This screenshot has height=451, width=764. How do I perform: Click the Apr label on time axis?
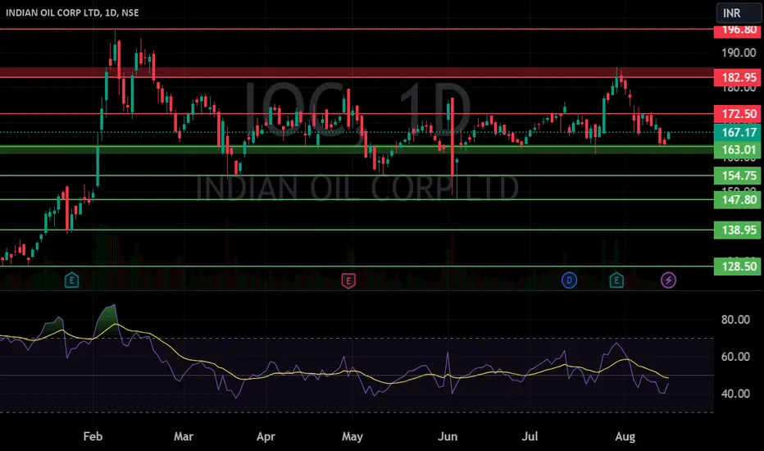coord(266,436)
